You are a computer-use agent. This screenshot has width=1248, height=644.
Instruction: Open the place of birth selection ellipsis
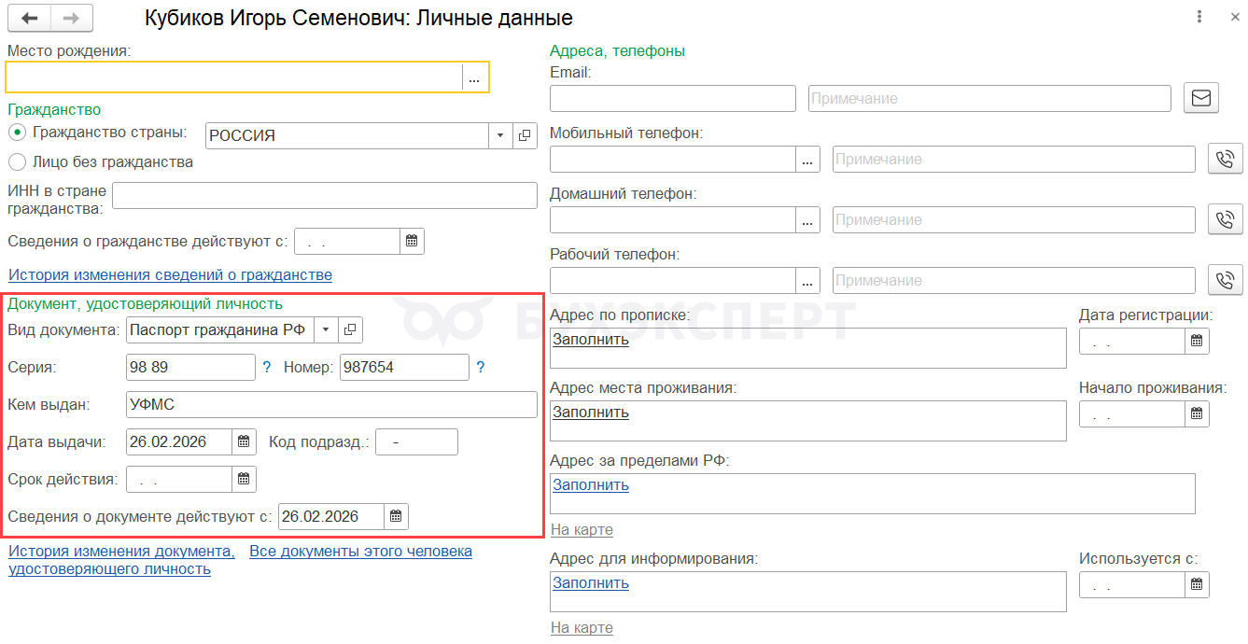pyautogui.click(x=475, y=77)
